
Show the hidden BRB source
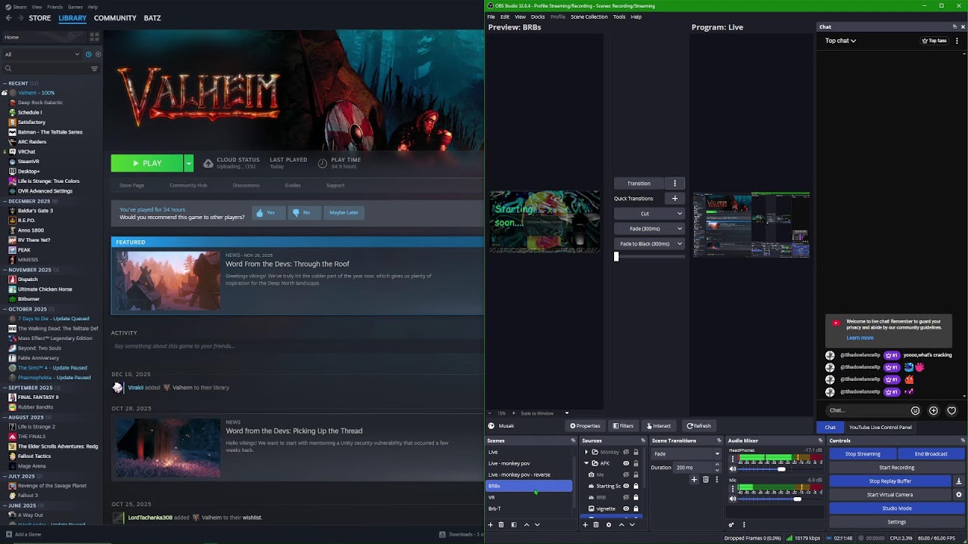(x=625, y=497)
